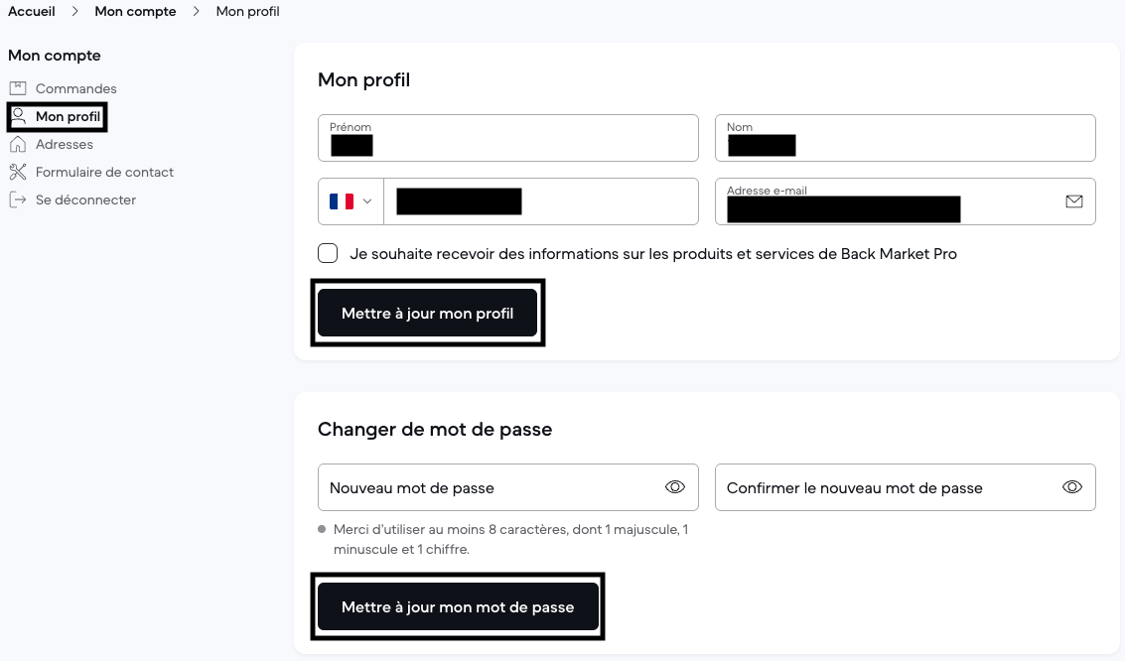
Task: Open Commandes in the account sidebar
Action: (75, 88)
